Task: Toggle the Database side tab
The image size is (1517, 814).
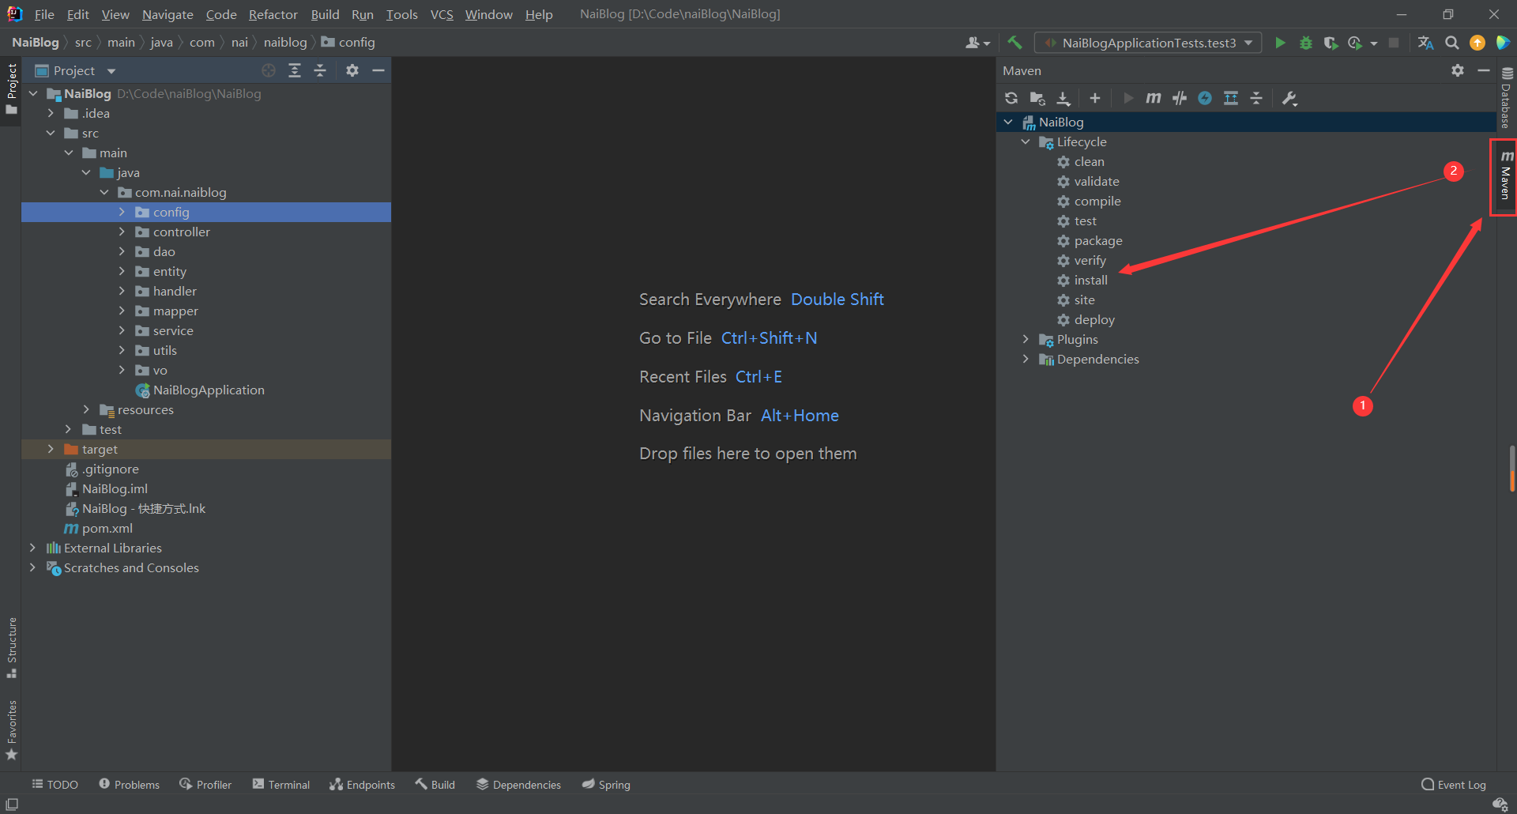Action: point(1507,97)
